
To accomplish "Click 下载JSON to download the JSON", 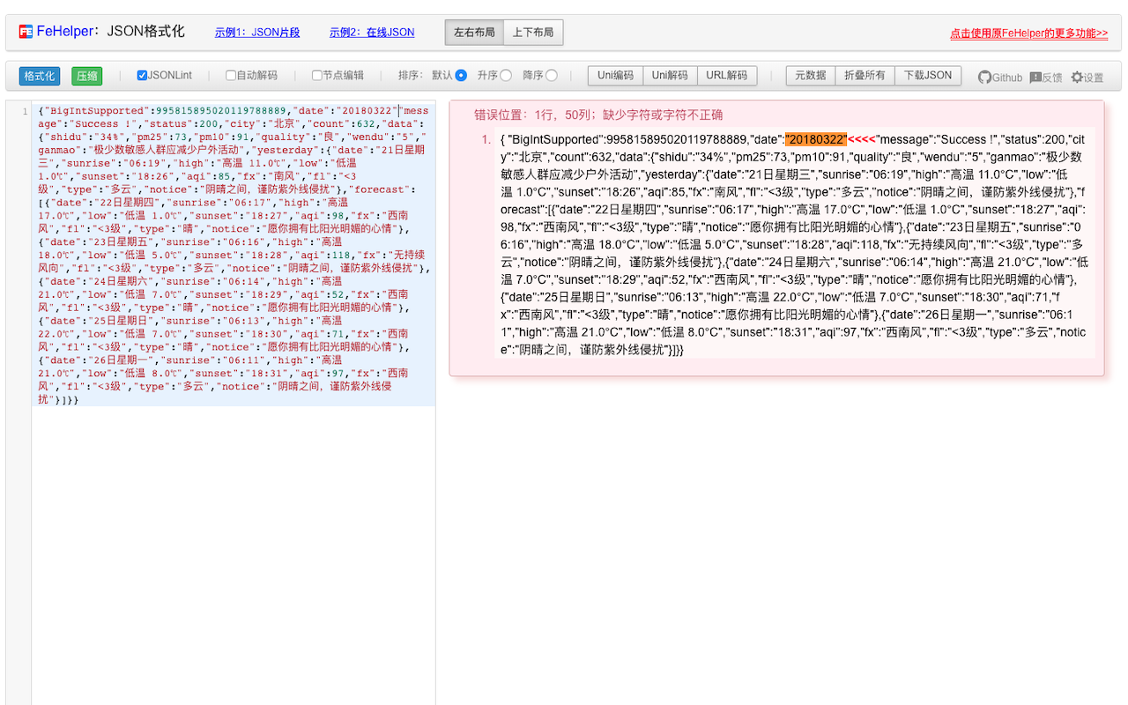I will (928, 75).
